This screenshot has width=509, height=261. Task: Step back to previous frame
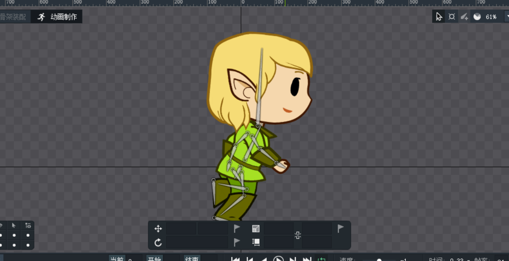[x=249, y=259]
